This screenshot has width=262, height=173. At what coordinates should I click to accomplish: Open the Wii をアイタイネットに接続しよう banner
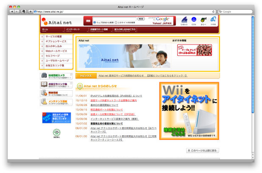[x=189, y=111]
